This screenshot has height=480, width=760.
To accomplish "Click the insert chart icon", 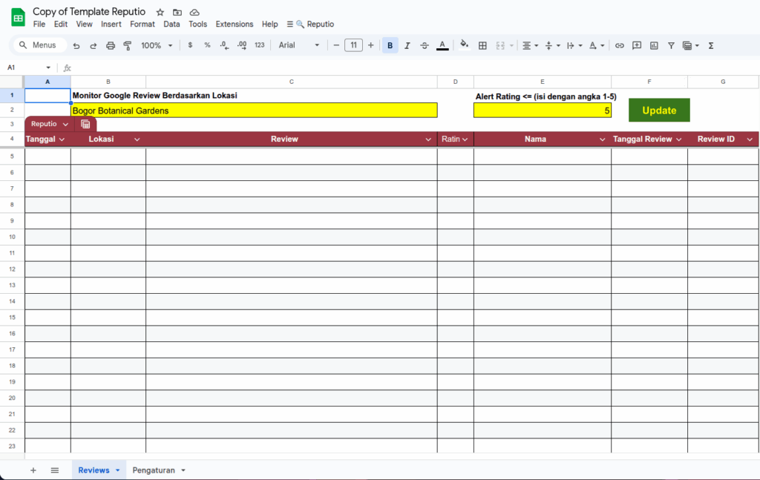I will [x=654, y=45].
